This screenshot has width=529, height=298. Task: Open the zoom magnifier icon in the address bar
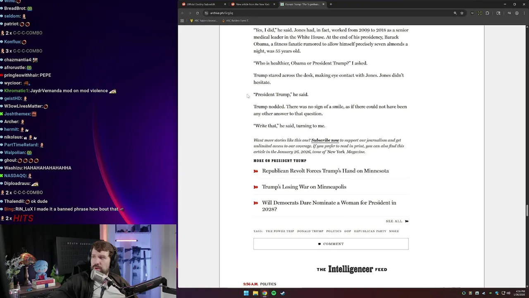pos(455,13)
